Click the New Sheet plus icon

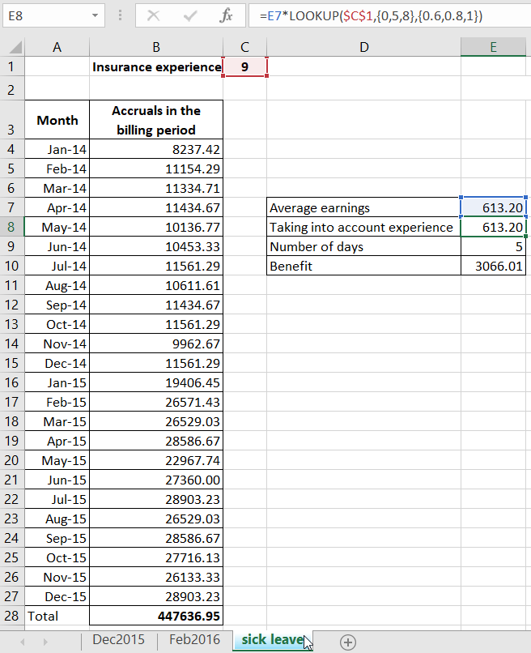(x=348, y=642)
